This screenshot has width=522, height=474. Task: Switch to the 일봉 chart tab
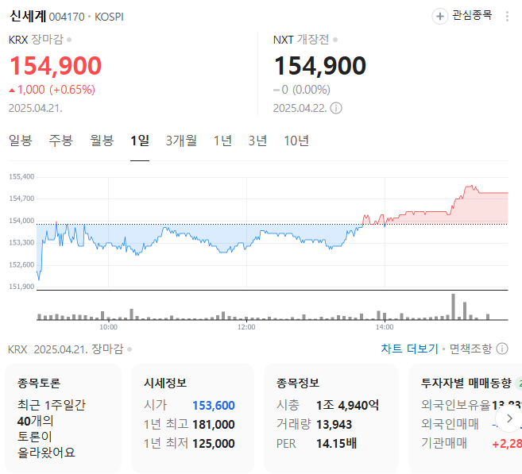coord(21,141)
